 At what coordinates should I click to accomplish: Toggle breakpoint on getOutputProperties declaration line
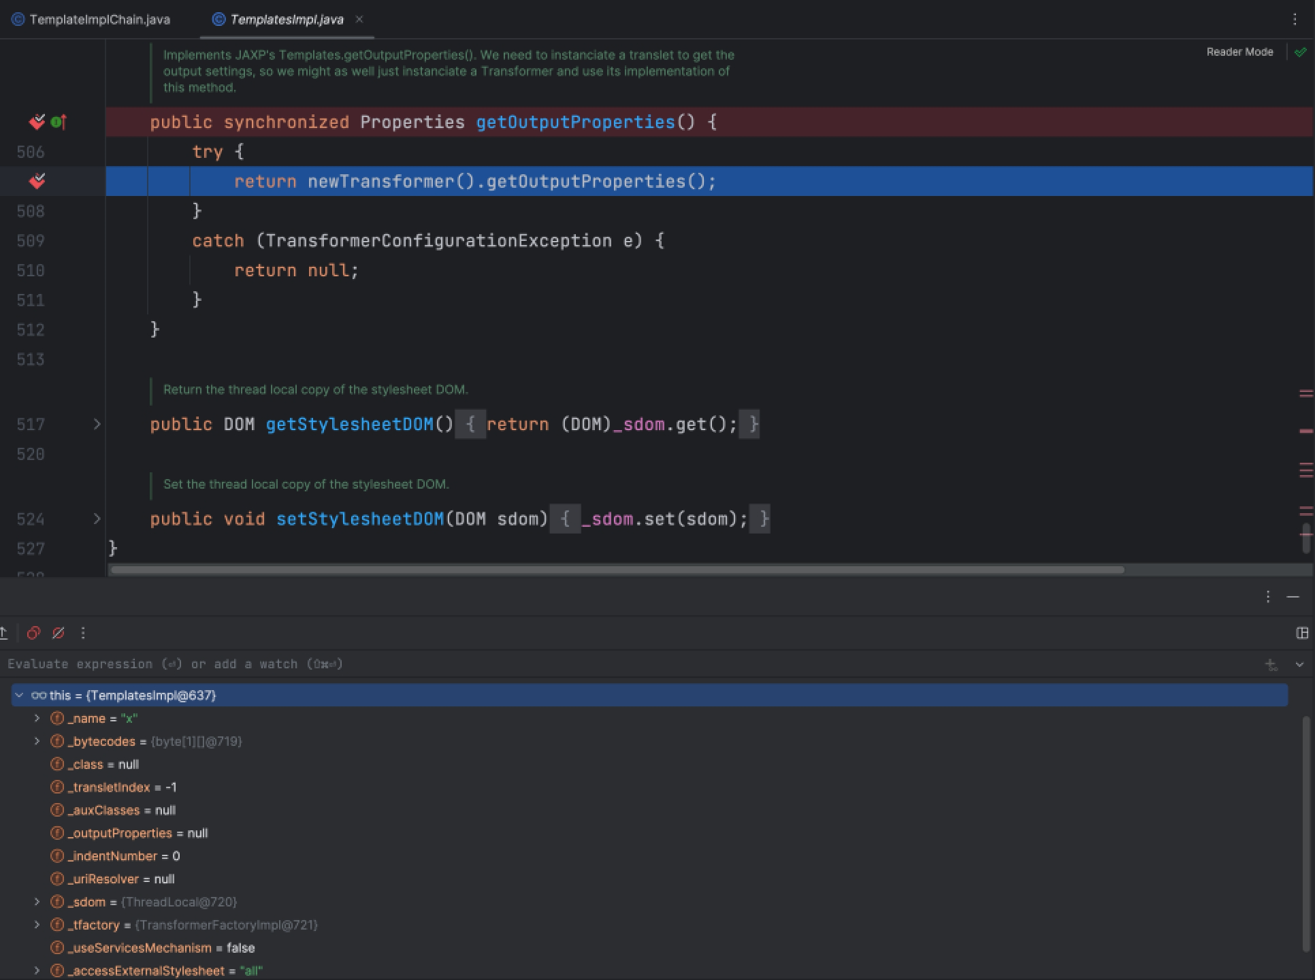37,122
